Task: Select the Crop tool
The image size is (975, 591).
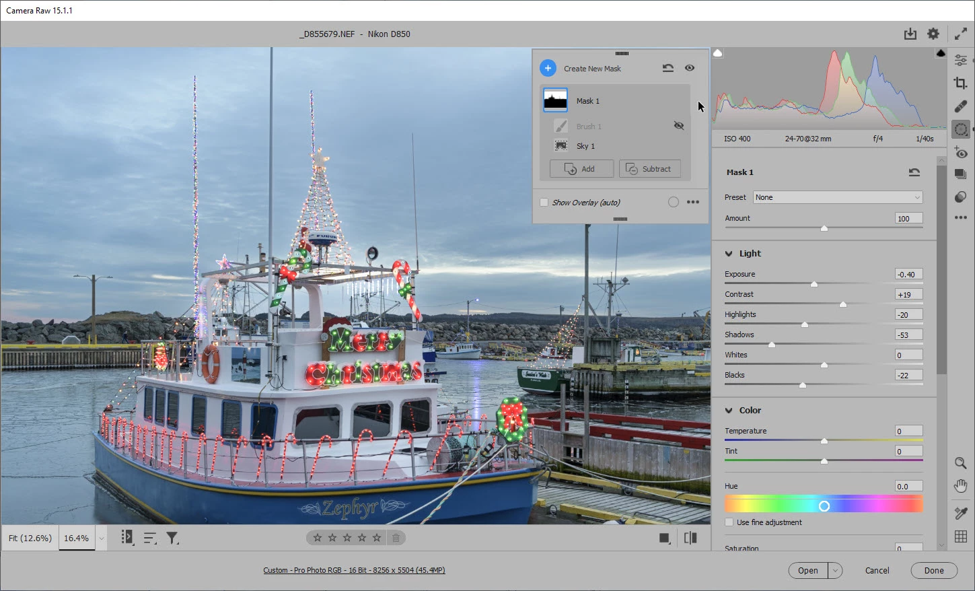Action: tap(960, 83)
